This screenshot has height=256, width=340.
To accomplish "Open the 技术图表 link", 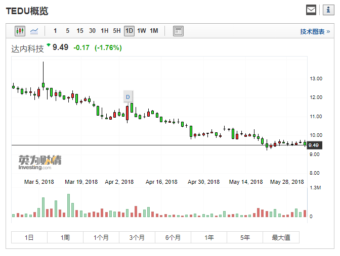I will pyautogui.click(x=315, y=32).
